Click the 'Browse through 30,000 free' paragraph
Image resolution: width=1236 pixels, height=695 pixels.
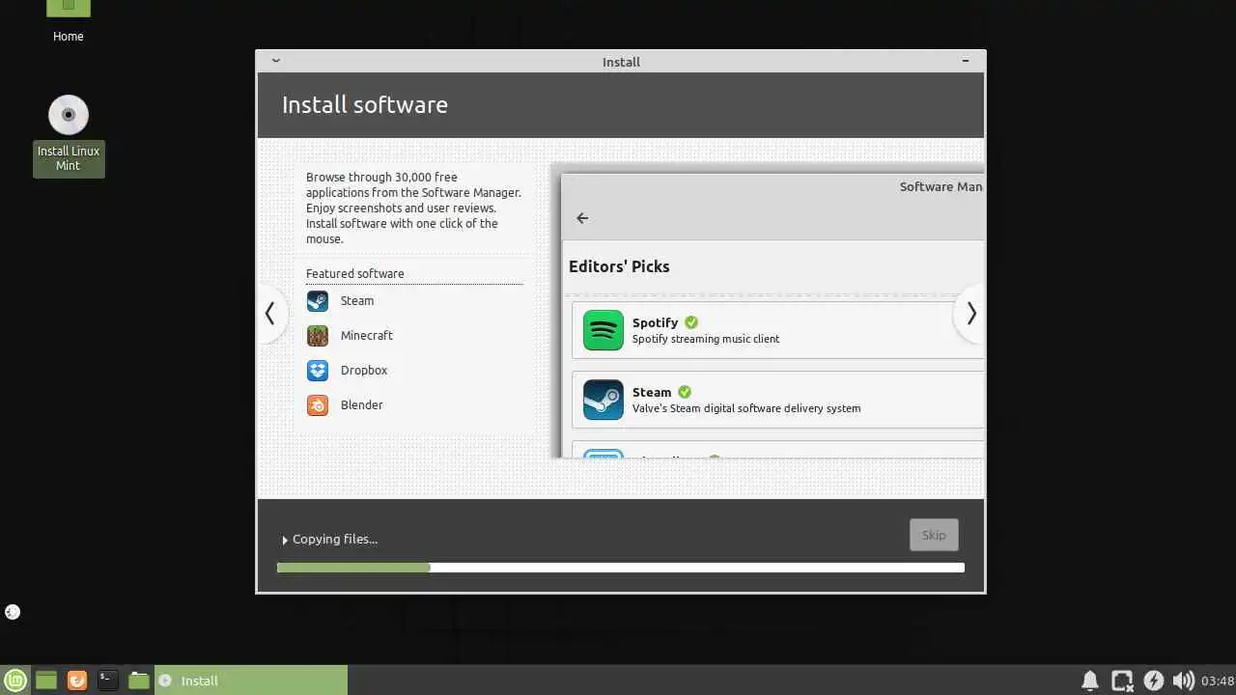point(414,208)
